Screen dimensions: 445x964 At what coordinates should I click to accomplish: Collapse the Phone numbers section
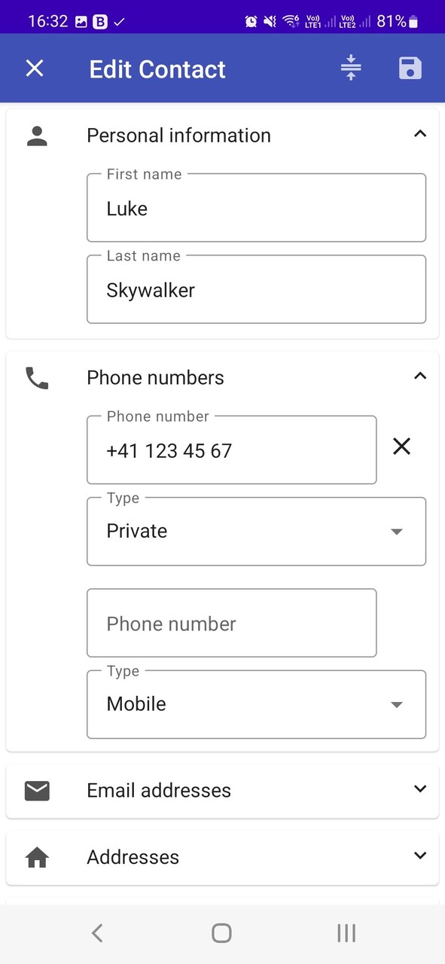point(419,376)
